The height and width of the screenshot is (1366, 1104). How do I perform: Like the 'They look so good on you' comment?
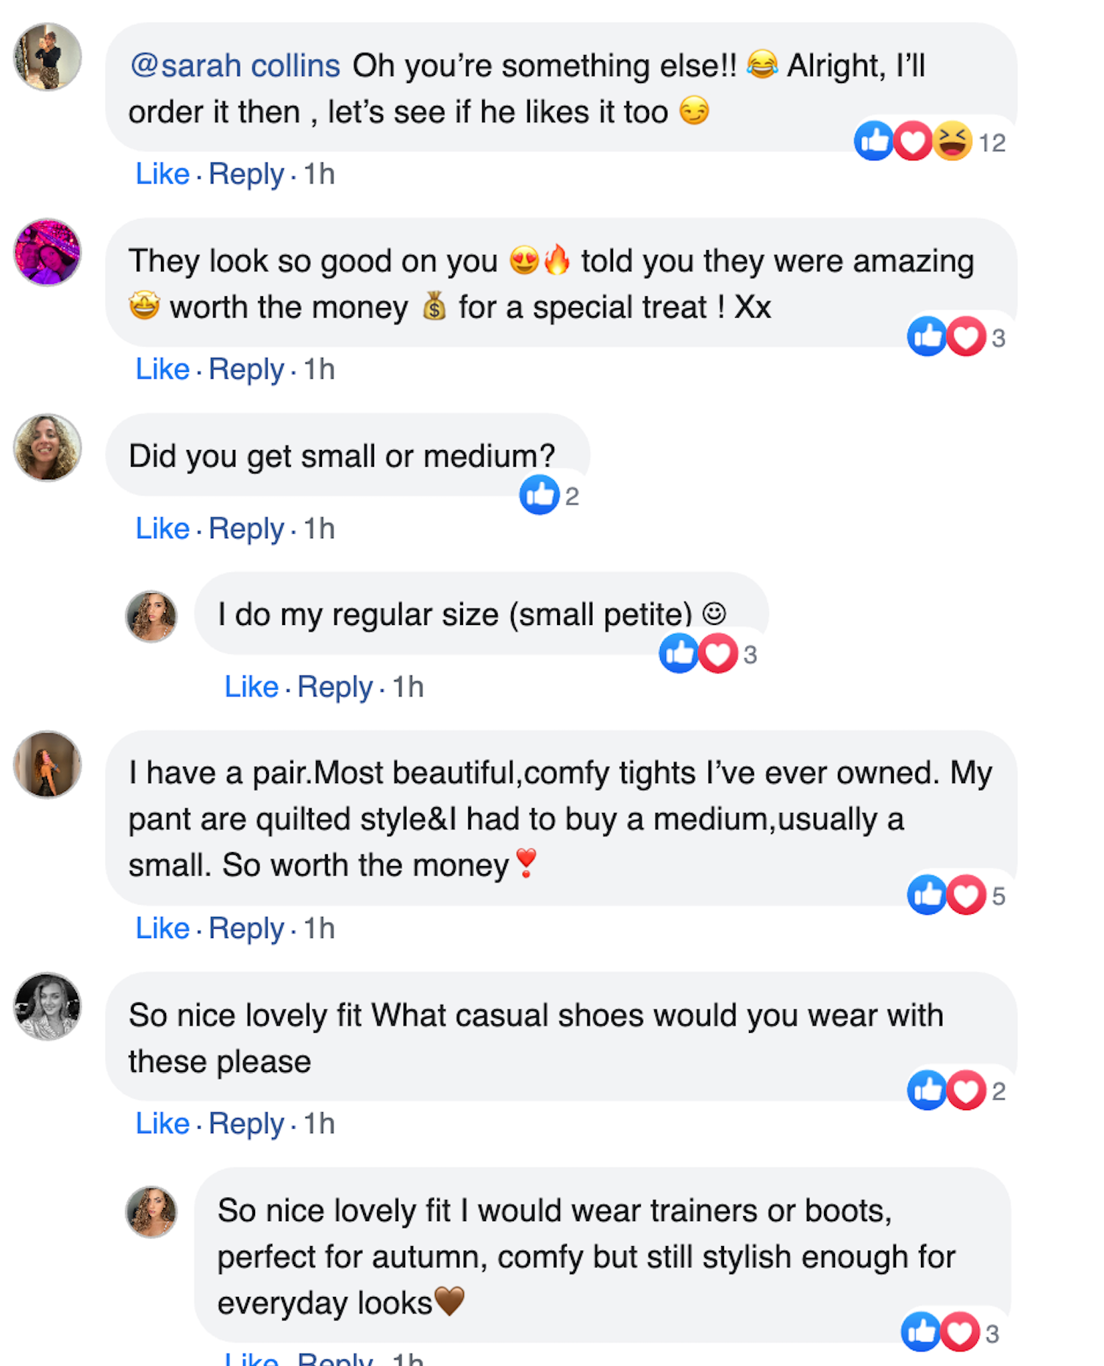162,369
